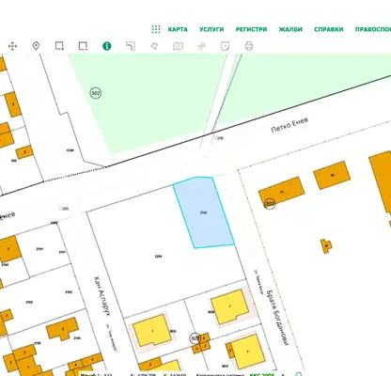Toggle the green info identify tool
Screen dimensions: 391x376
107,46
